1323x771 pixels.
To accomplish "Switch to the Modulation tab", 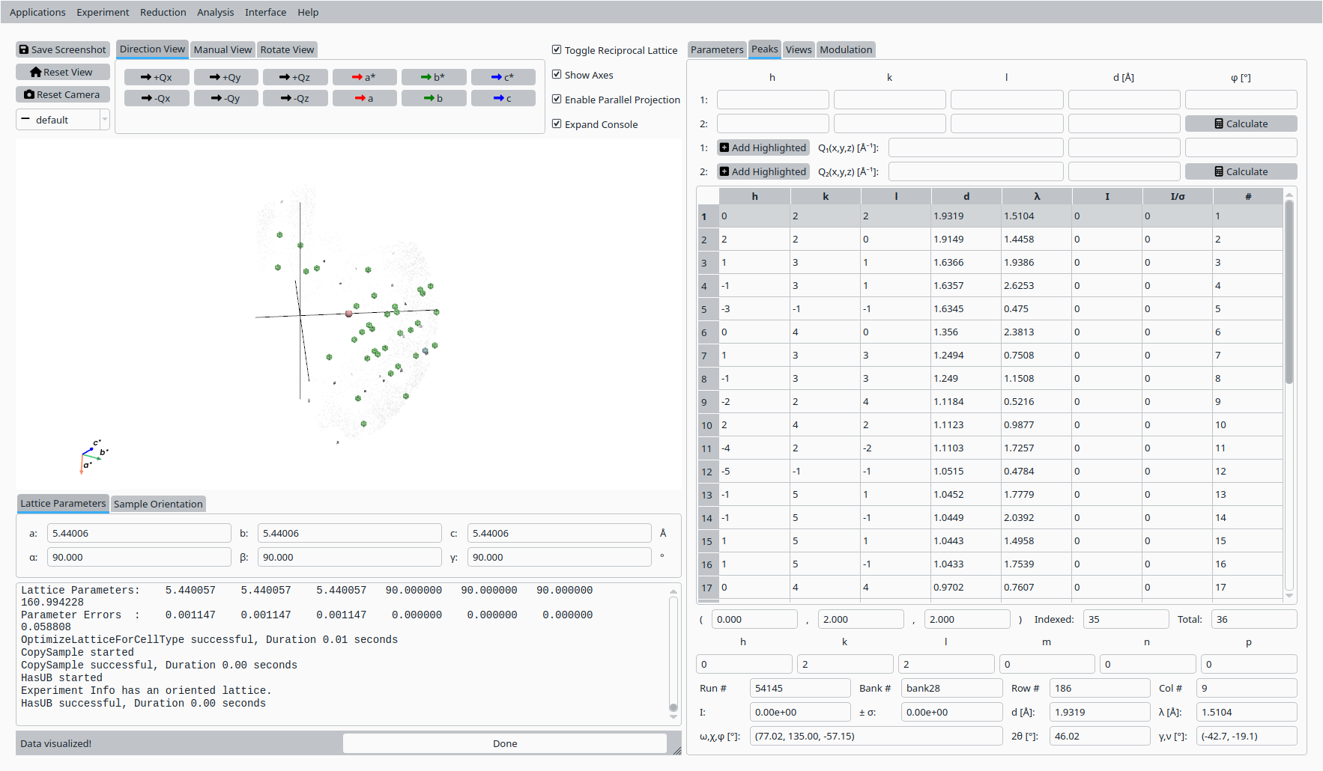I will coord(845,49).
